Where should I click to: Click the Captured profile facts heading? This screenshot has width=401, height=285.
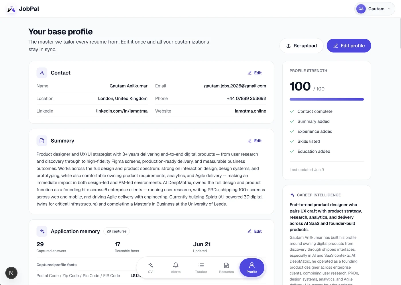point(56,265)
